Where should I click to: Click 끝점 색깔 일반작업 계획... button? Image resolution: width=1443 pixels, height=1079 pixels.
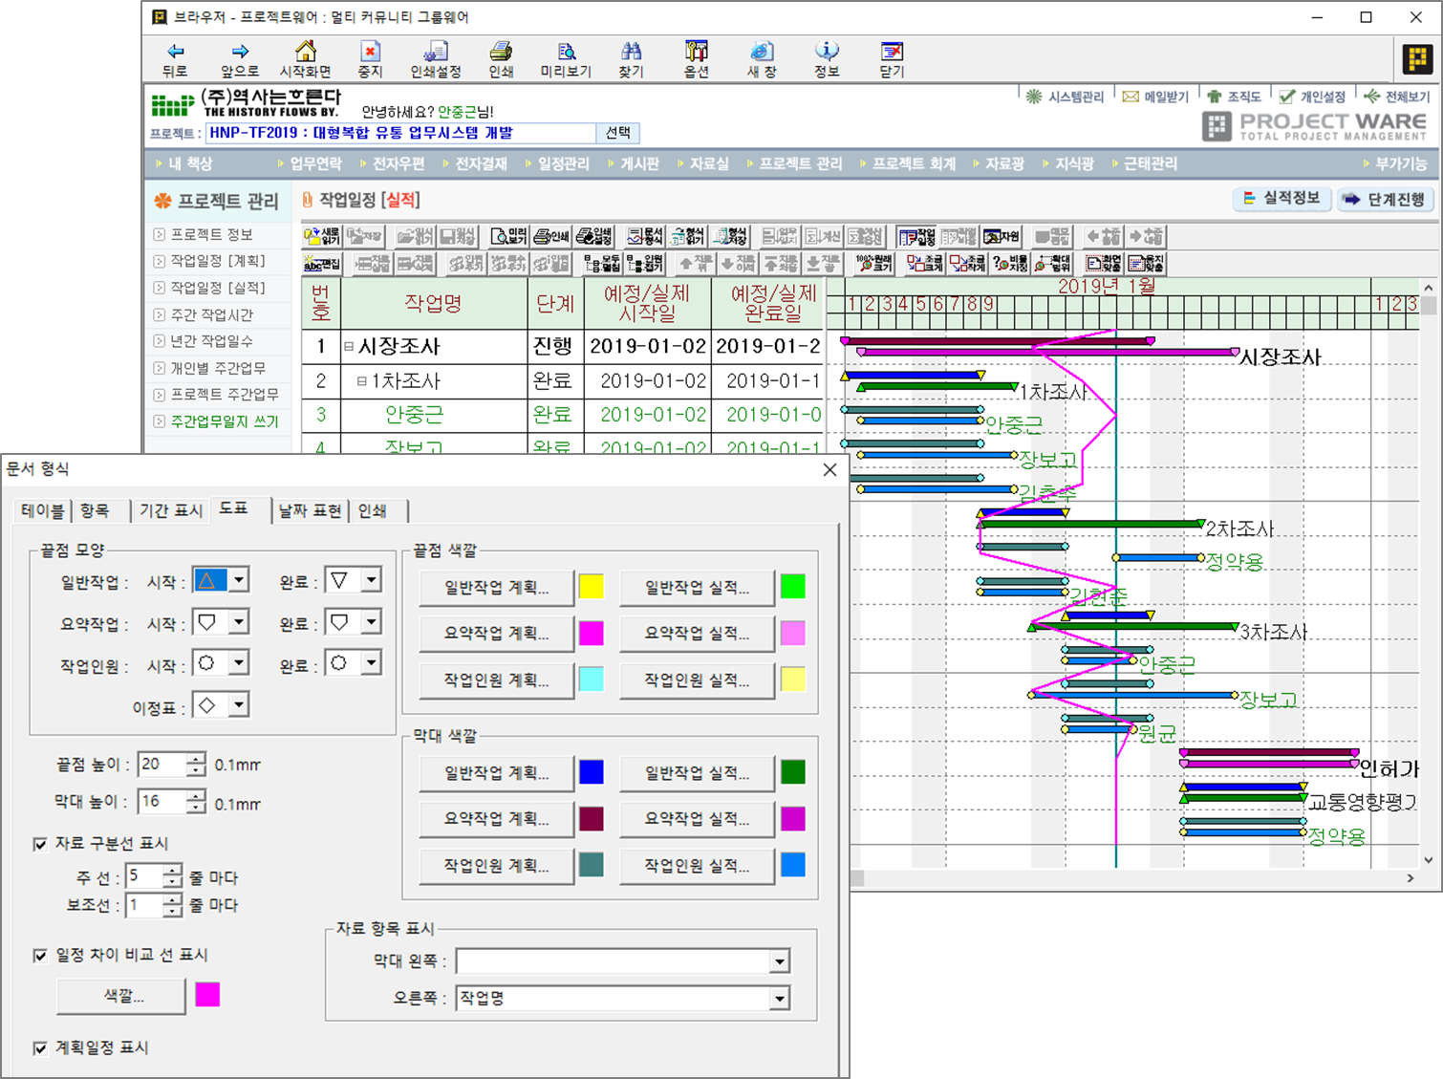coord(496,588)
